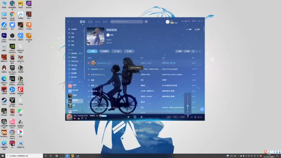The width and height of the screenshot is (281, 158).
Task: Open the 秋秋秋秋 playlist cover image
Action: coord(96,36)
